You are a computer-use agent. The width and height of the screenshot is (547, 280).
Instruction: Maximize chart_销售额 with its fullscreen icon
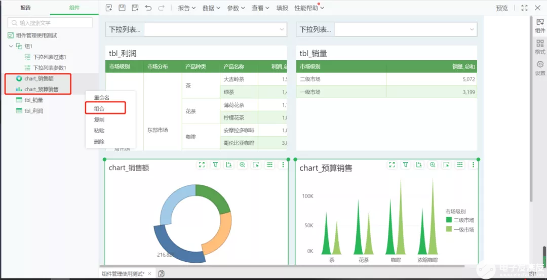[x=202, y=165]
